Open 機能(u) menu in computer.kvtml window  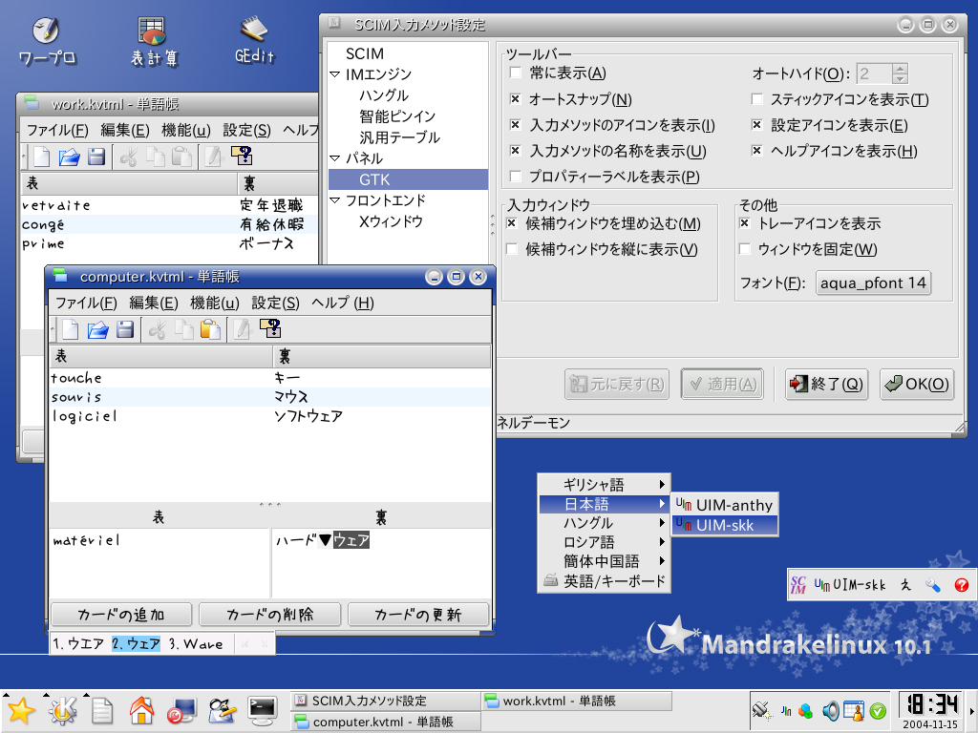coord(215,303)
